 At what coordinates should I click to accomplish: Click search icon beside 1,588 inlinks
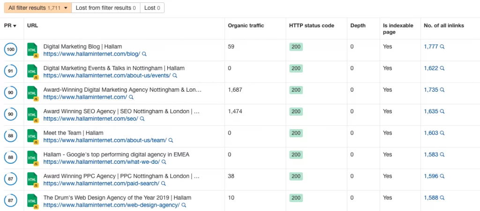point(442,198)
